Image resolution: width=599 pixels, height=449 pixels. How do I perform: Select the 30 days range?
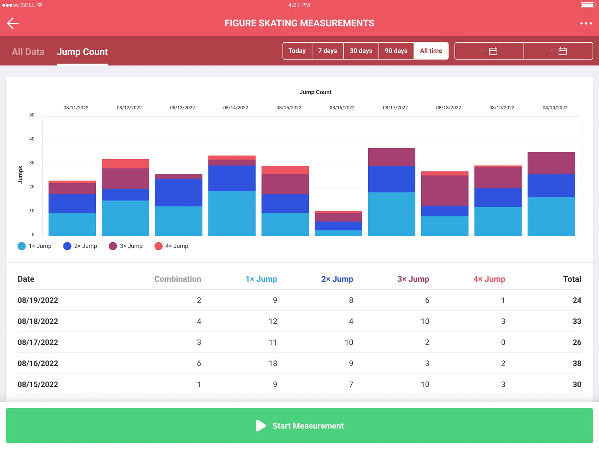pyautogui.click(x=361, y=51)
